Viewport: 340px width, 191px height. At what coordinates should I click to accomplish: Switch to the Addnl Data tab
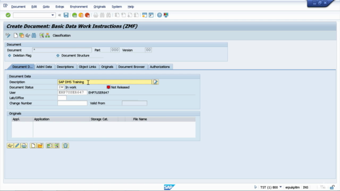[44, 67]
